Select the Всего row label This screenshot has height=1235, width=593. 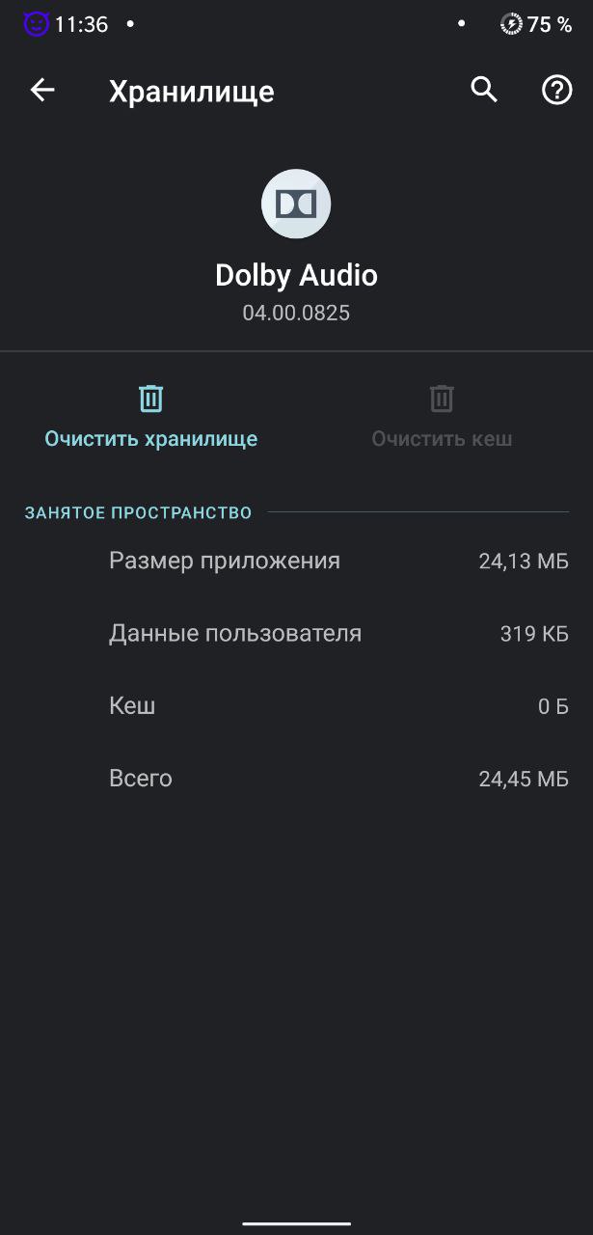tap(141, 778)
